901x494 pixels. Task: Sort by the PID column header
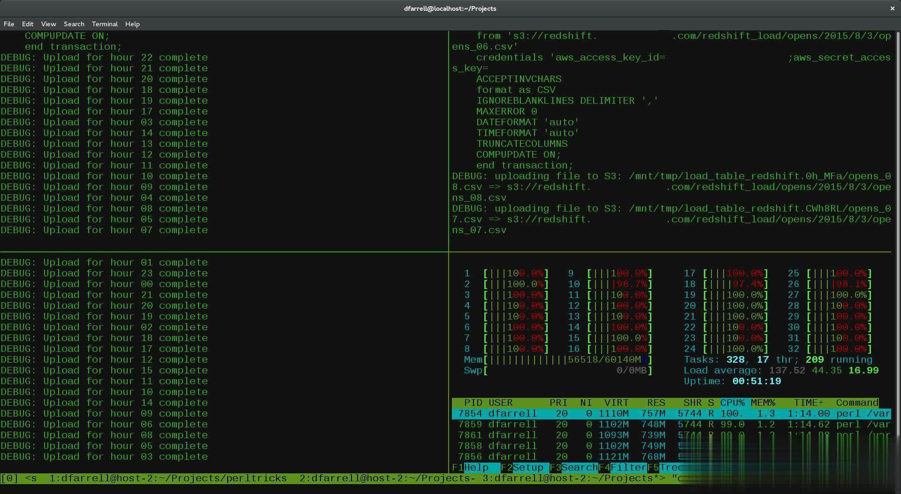pyautogui.click(x=473, y=403)
